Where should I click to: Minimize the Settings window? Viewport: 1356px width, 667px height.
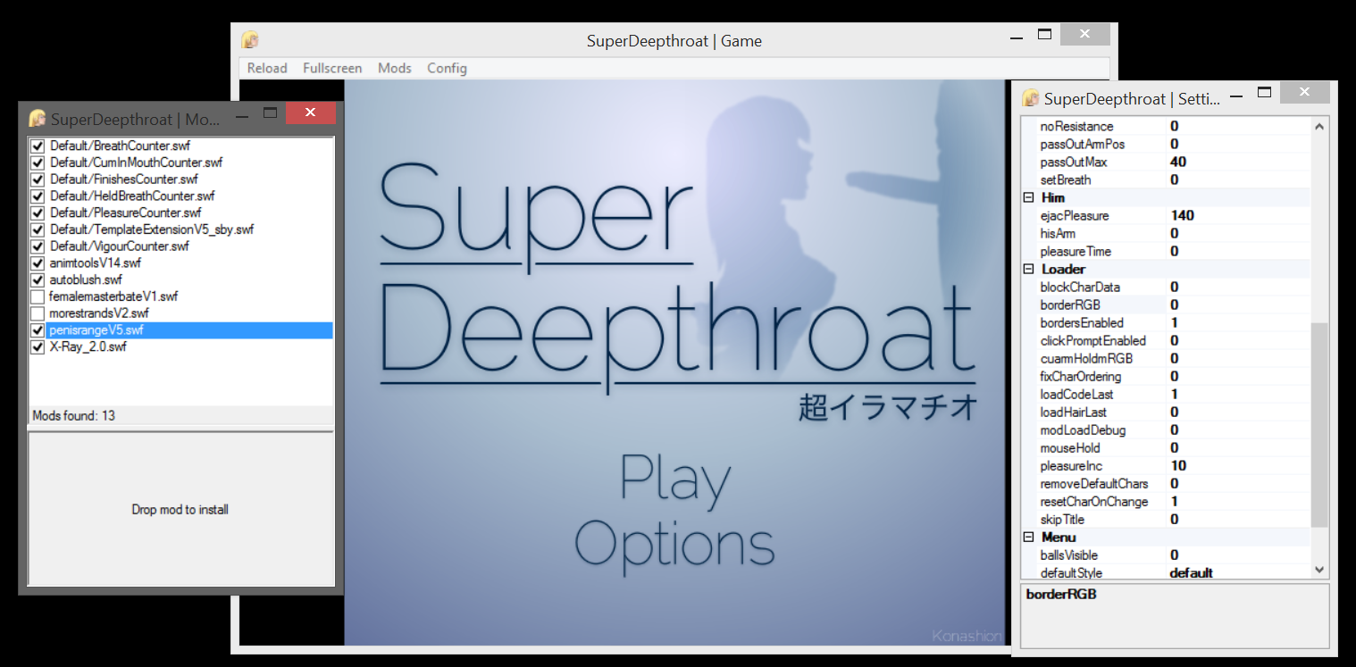pos(1236,94)
